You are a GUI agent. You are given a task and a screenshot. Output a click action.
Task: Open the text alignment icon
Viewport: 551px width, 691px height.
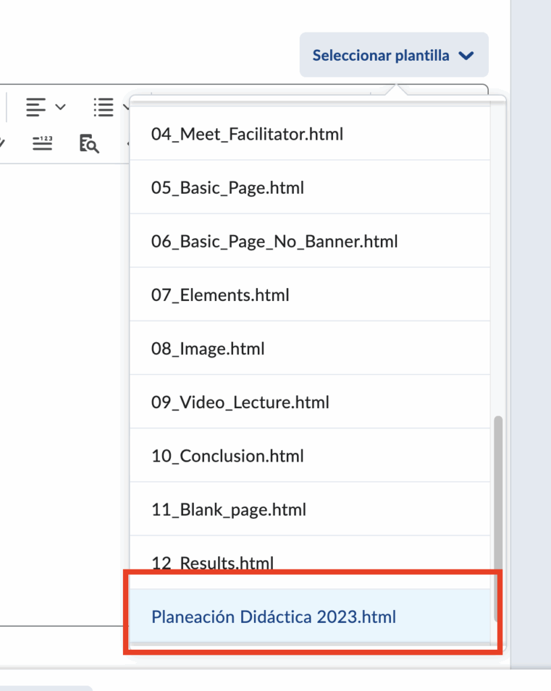(x=36, y=107)
